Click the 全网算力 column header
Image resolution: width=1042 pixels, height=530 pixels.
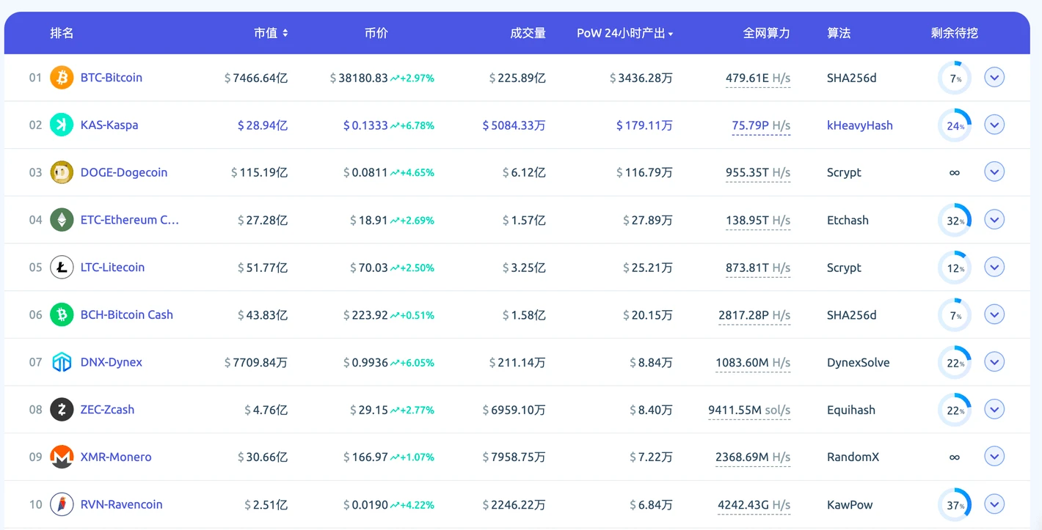pos(768,33)
